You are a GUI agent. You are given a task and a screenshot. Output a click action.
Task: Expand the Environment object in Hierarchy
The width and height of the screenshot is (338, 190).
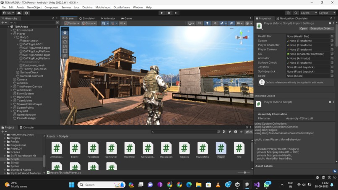click(11, 31)
